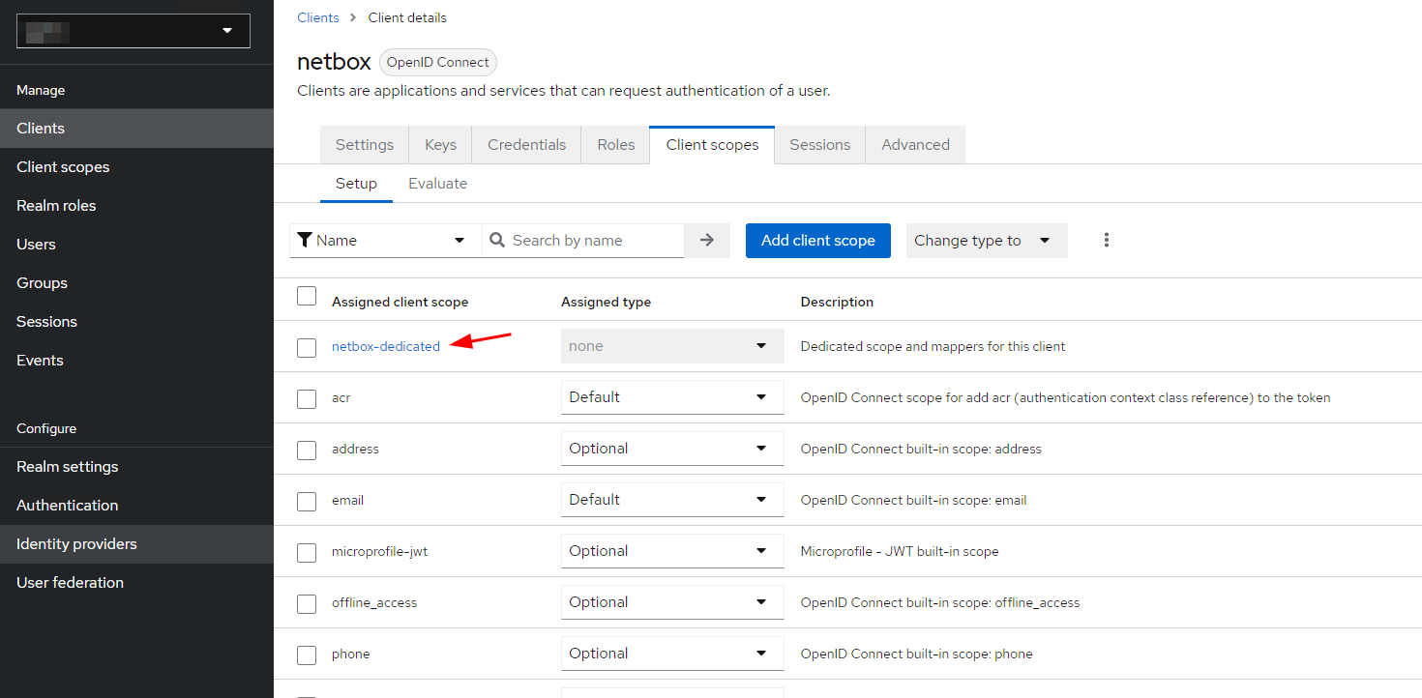The height and width of the screenshot is (698, 1422).
Task: Click the filter funnel icon
Action: 305,241
